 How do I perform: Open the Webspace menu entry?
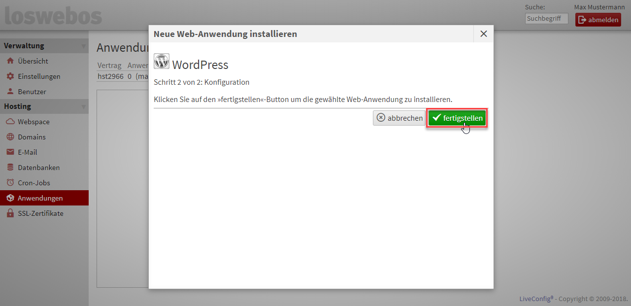pos(33,122)
